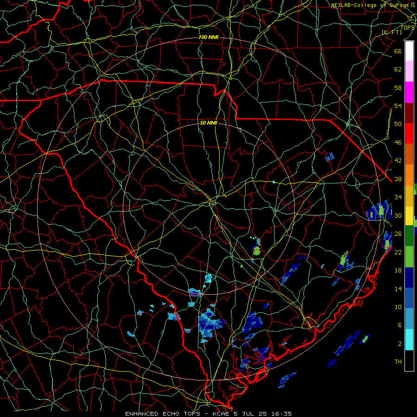Screen dimensions: 417x417
Task: Select the legend value 30
Action: click(398, 215)
